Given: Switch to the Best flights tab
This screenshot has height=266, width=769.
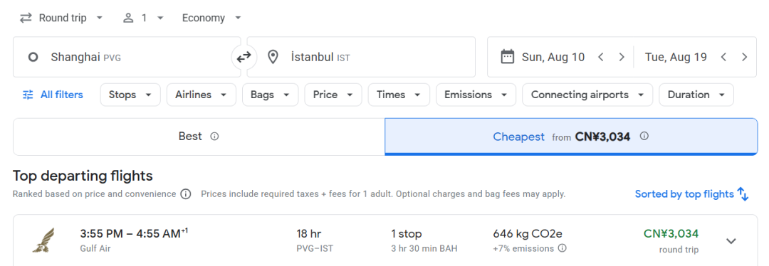Looking at the screenshot, I should (x=199, y=137).
